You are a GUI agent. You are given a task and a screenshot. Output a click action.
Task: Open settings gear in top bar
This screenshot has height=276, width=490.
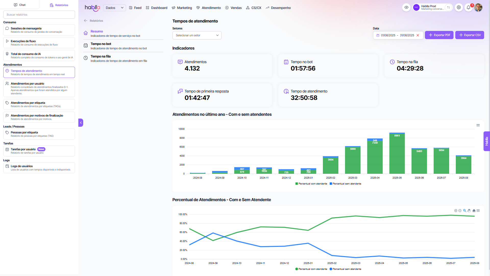(459, 7)
